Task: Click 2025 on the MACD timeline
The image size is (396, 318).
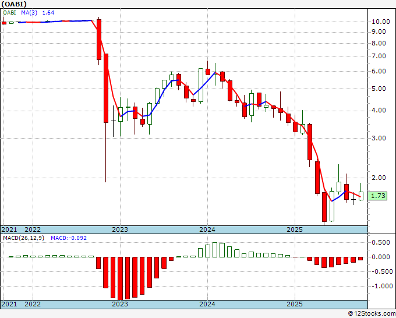Action: (x=295, y=304)
